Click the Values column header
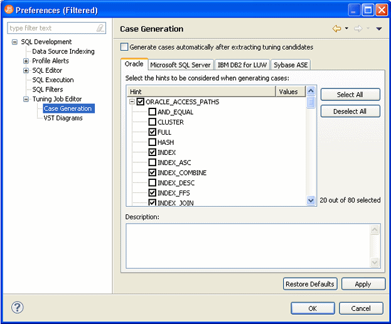This screenshot has width=391, height=324. (x=291, y=91)
